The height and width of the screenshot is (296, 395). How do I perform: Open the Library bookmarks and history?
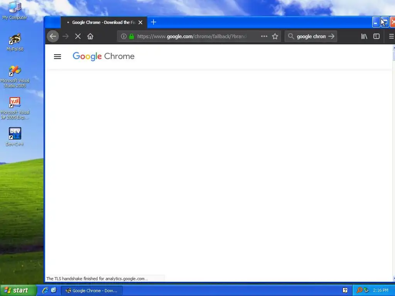(x=364, y=37)
